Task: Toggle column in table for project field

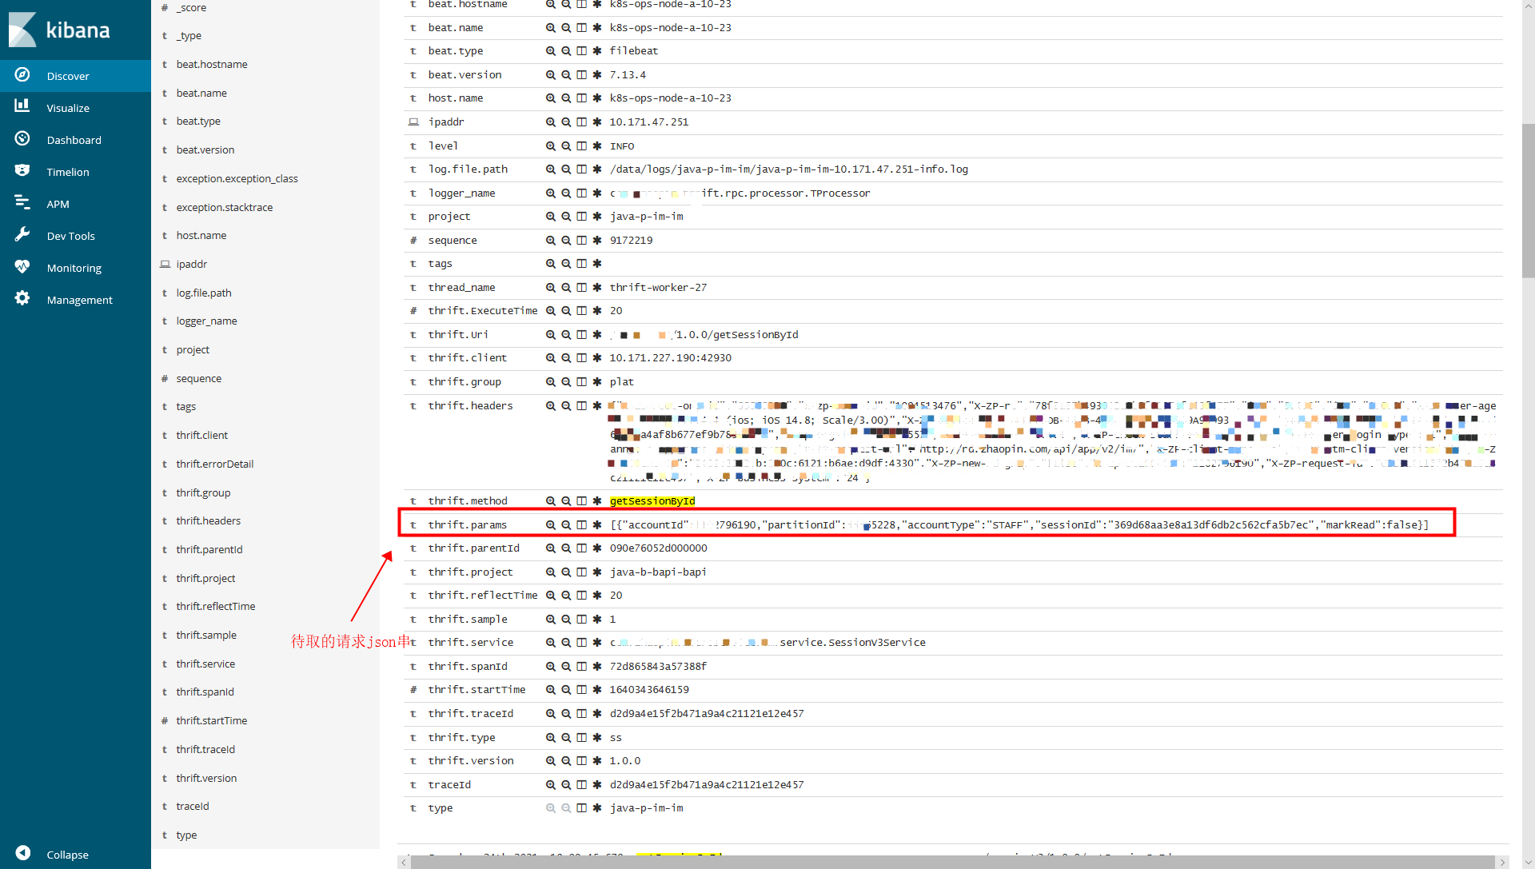Action: [581, 217]
